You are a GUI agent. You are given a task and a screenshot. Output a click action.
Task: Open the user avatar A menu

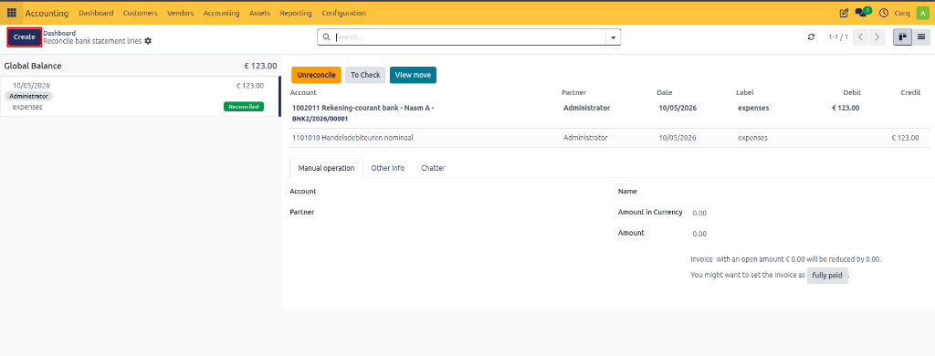(x=921, y=13)
